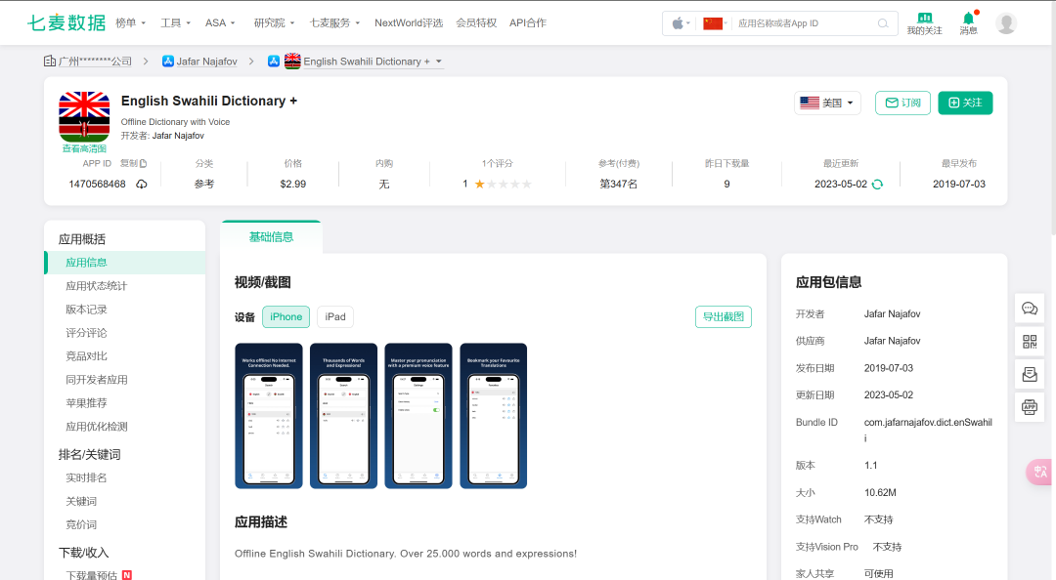Click the 订阅 subscribe button

pyautogui.click(x=902, y=103)
